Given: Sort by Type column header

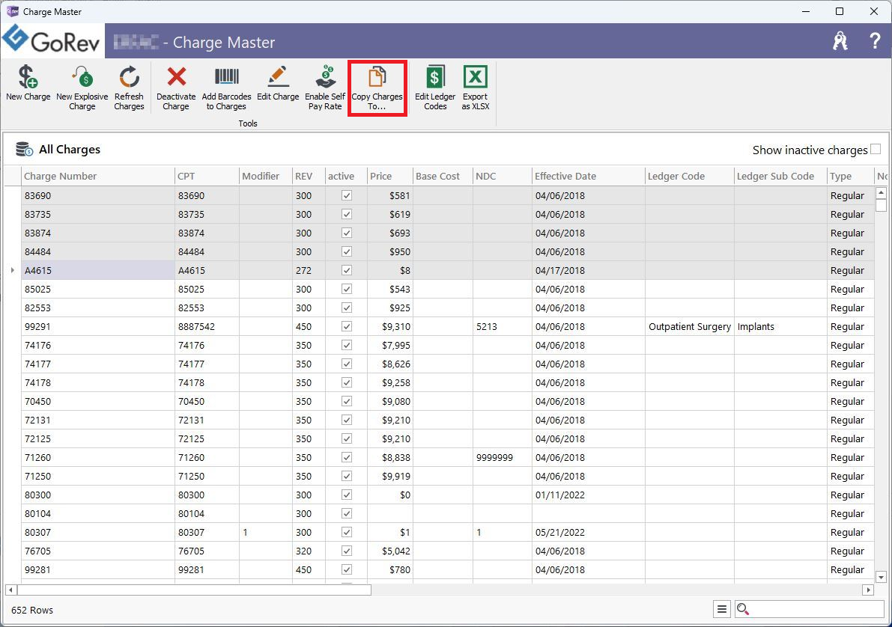Looking at the screenshot, I should (851, 177).
